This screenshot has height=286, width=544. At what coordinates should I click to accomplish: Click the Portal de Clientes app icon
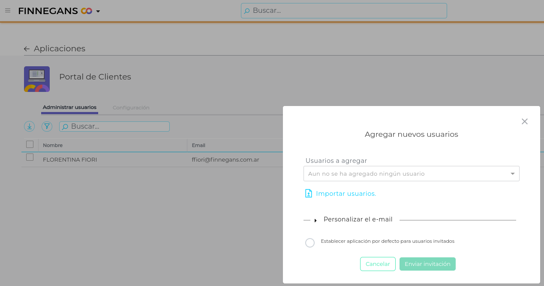coord(37,79)
